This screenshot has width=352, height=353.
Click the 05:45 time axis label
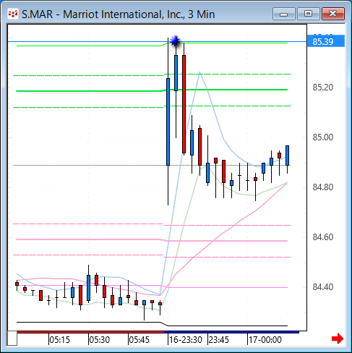(139, 340)
